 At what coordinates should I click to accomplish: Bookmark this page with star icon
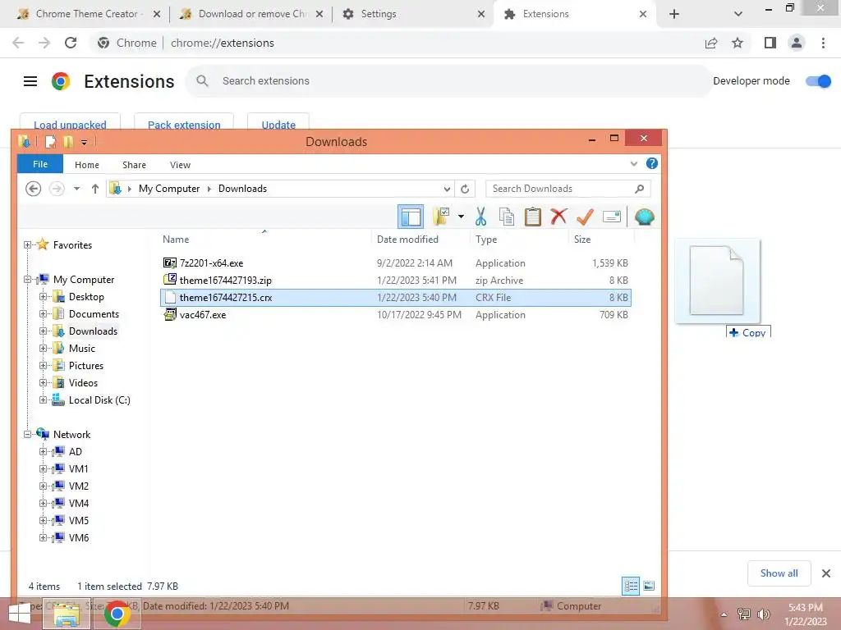coord(738,43)
